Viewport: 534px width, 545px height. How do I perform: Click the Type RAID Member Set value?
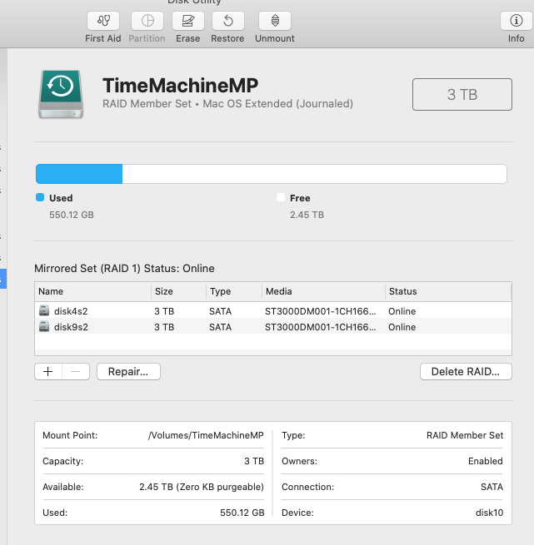[x=465, y=435]
